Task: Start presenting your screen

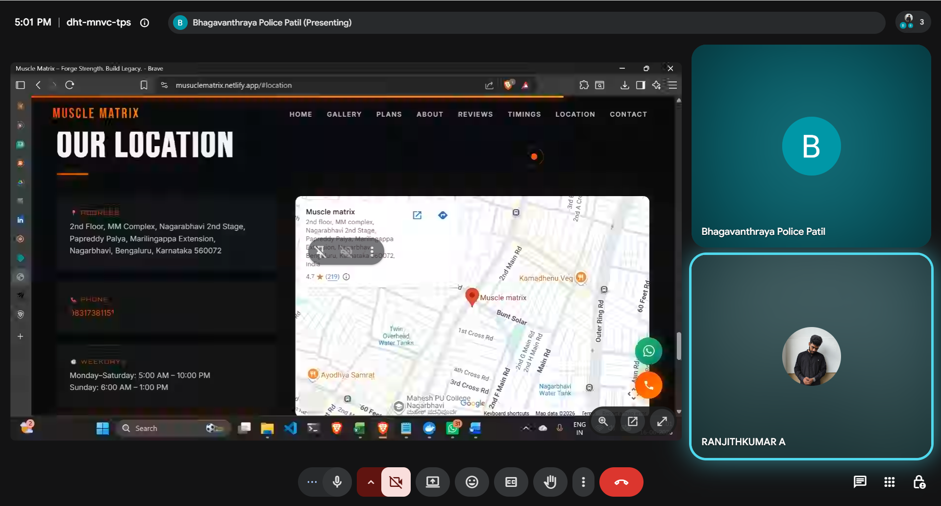Action: (433, 482)
